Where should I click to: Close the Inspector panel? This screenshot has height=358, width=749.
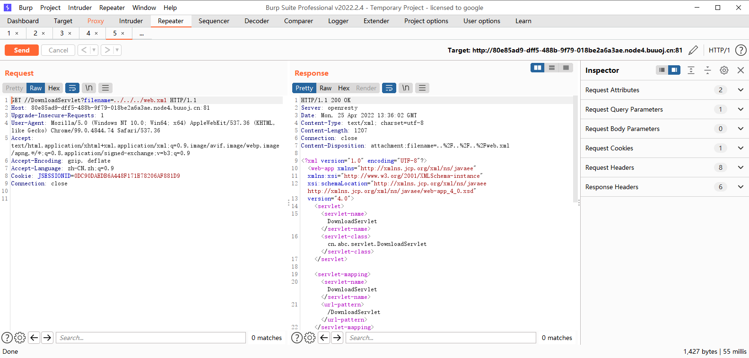coord(740,70)
